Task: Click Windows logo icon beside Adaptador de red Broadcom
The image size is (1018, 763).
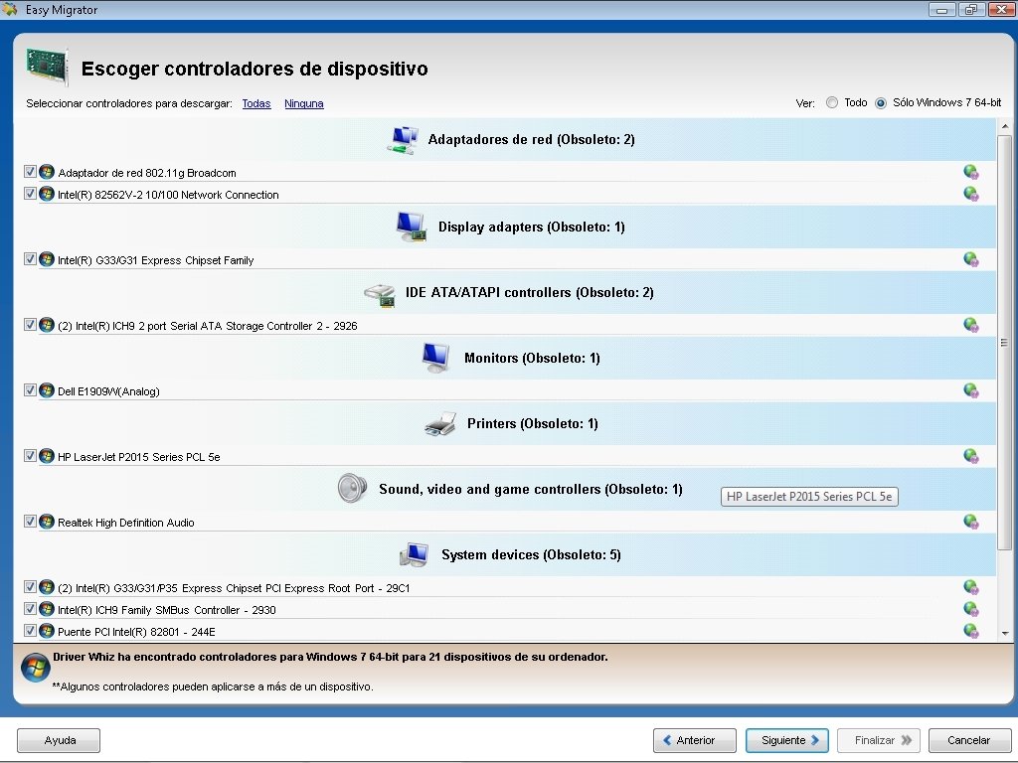Action: (x=46, y=172)
